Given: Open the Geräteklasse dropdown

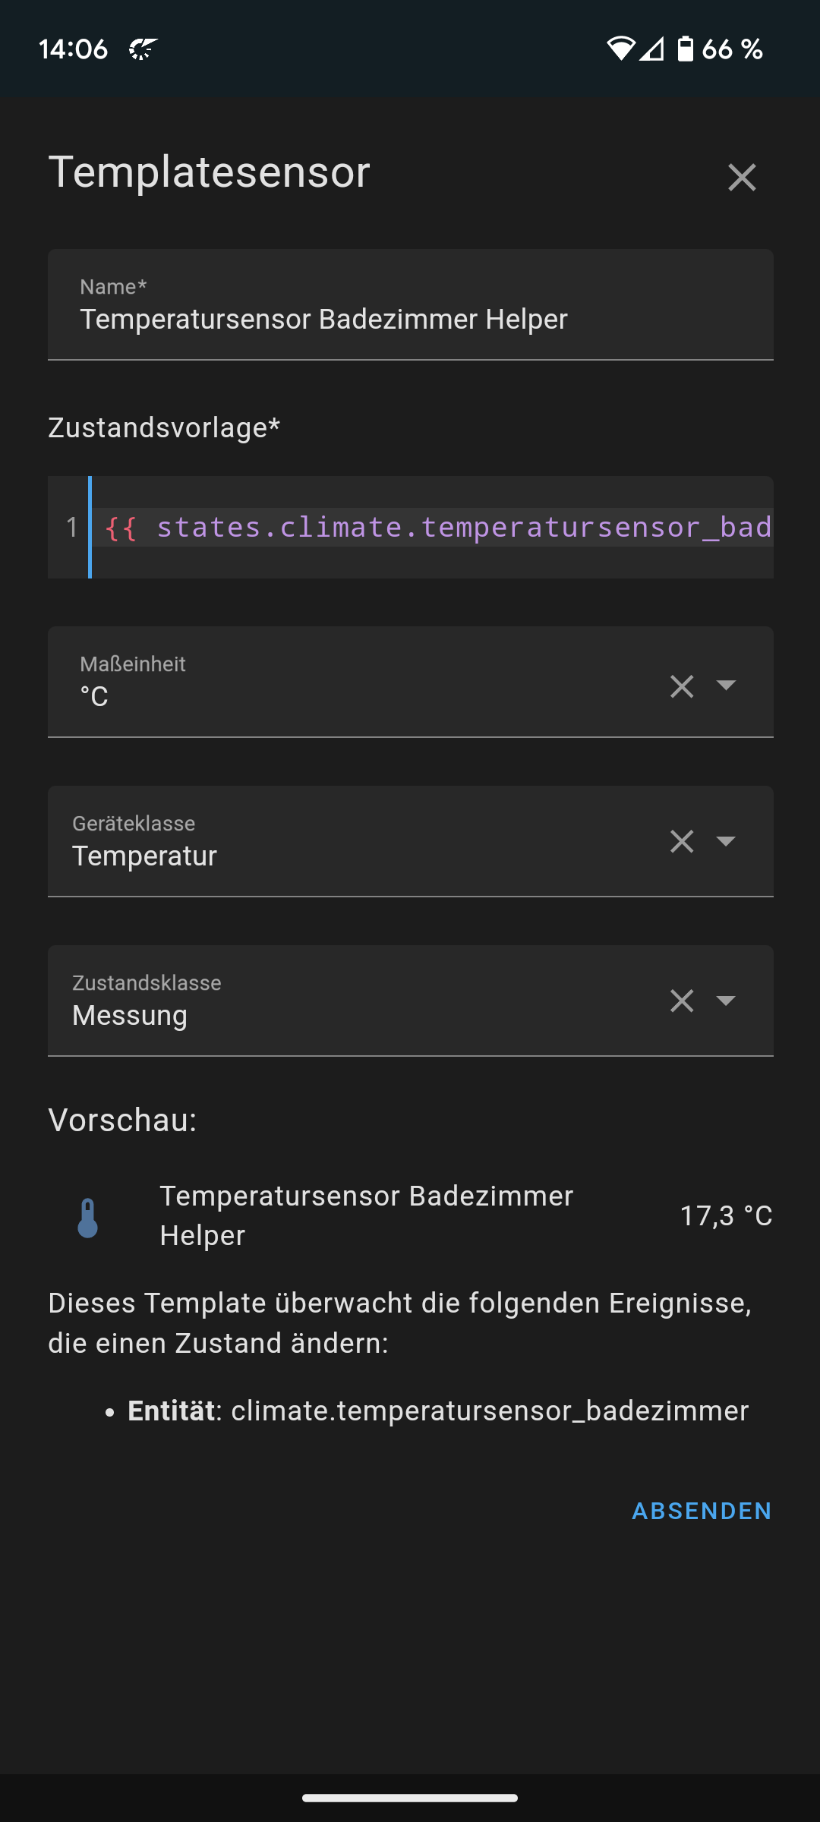Looking at the screenshot, I should click(727, 840).
